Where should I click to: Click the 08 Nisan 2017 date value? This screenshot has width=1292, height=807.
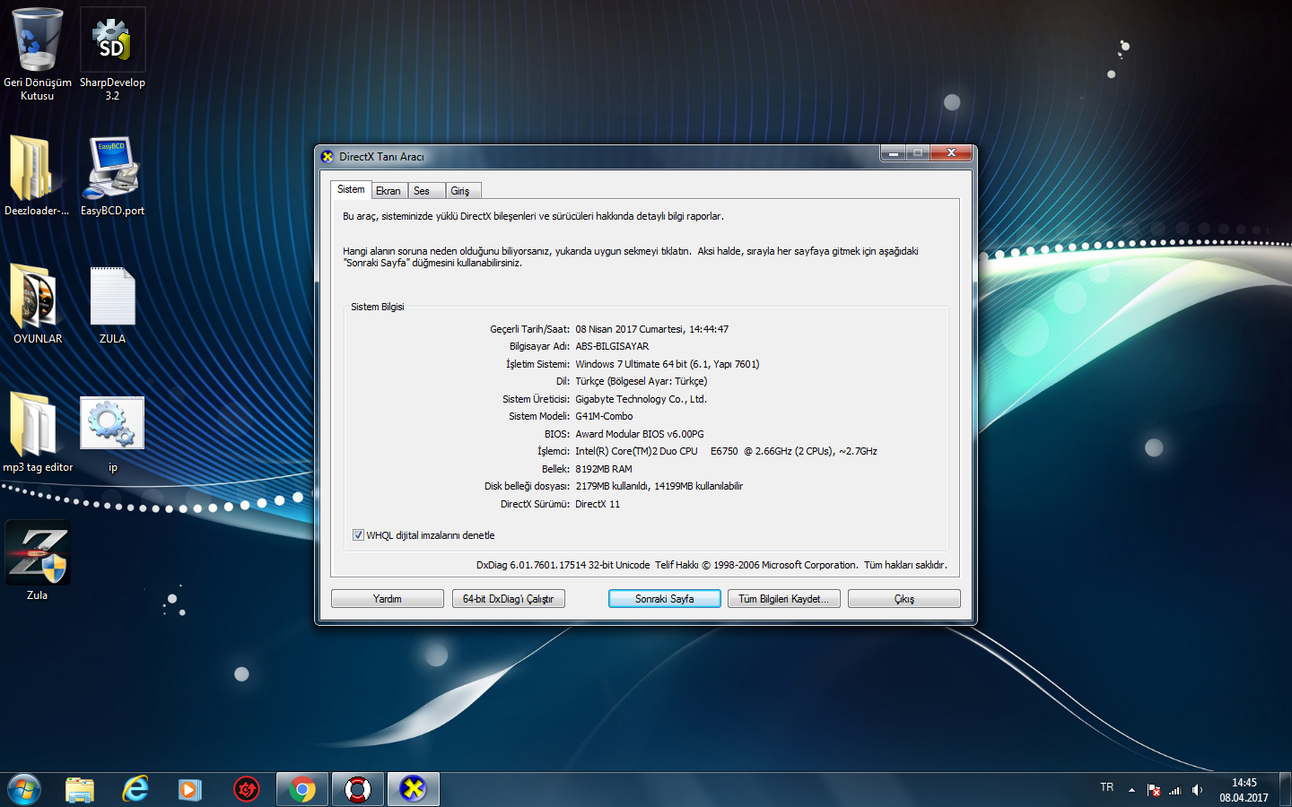point(652,329)
